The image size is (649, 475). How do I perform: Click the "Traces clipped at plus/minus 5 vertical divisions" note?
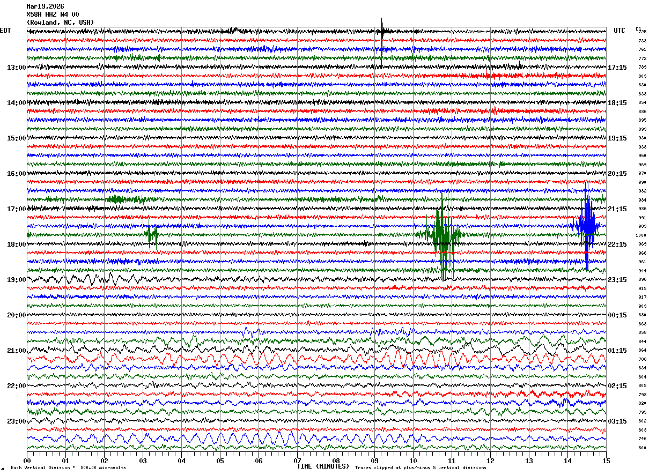coord(421,467)
